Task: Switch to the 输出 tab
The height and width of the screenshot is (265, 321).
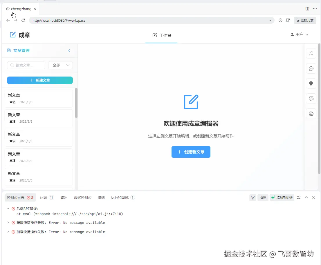Action: tap(64, 197)
